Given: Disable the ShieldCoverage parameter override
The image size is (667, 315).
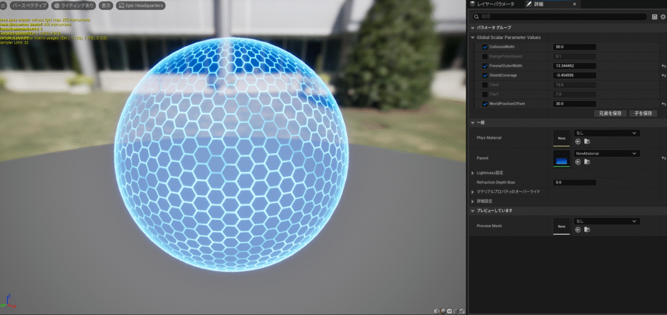Looking at the screenshot, I should coord(485,75).
